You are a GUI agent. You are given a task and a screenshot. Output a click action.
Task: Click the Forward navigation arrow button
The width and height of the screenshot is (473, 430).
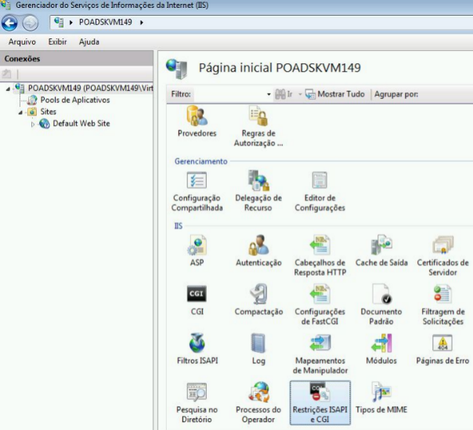pyautogui.click(x=31, y=23)
